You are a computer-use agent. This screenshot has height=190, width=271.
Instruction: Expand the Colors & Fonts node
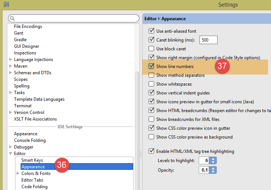point(18,173)
